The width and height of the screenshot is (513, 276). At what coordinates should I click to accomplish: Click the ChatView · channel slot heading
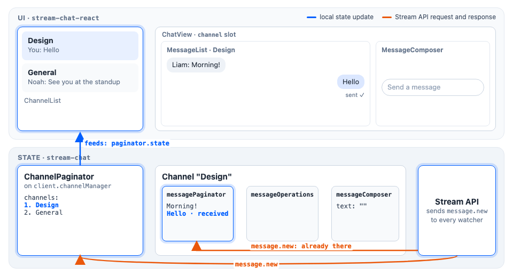[x=199, y=35]
